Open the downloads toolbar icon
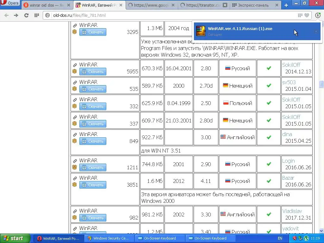The image size is (324, 243). 318,15
